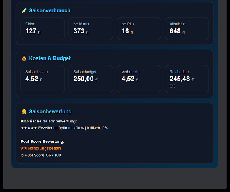The height and width of the screenshot is (192, 230).
Task: Click the Restbudget 245,48 € card
Action: point(187,79)
